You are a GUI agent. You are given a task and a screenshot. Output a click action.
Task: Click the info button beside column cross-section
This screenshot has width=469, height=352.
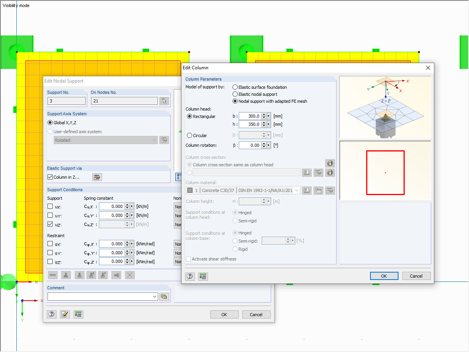[x=330, y=163]
